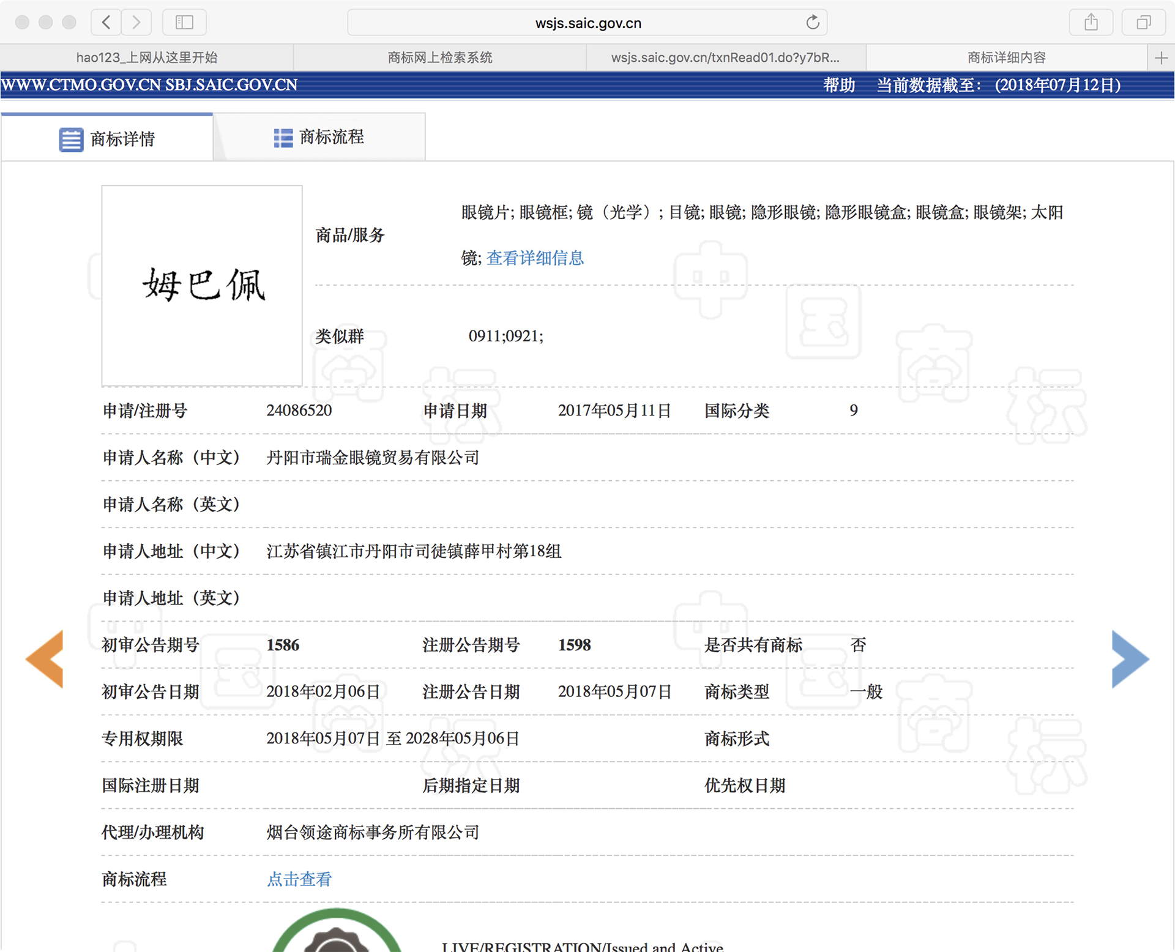Click the 是否共有商标 label
This screenshot has height=952, width=1175.
[753, 645]
